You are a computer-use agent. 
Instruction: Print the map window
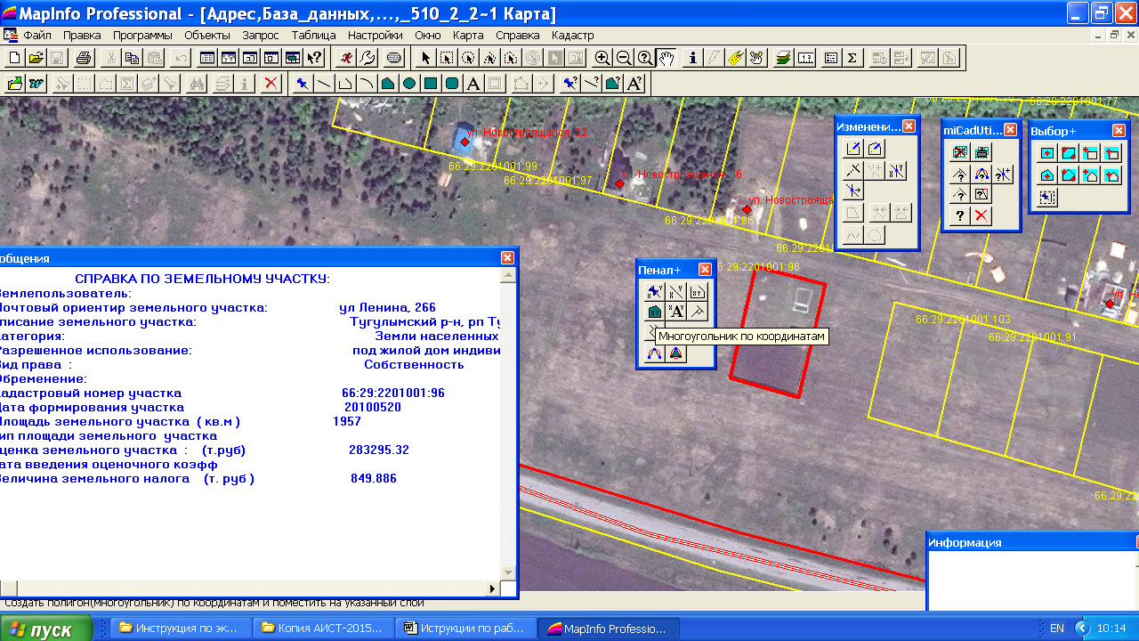(x=84, y=58)
